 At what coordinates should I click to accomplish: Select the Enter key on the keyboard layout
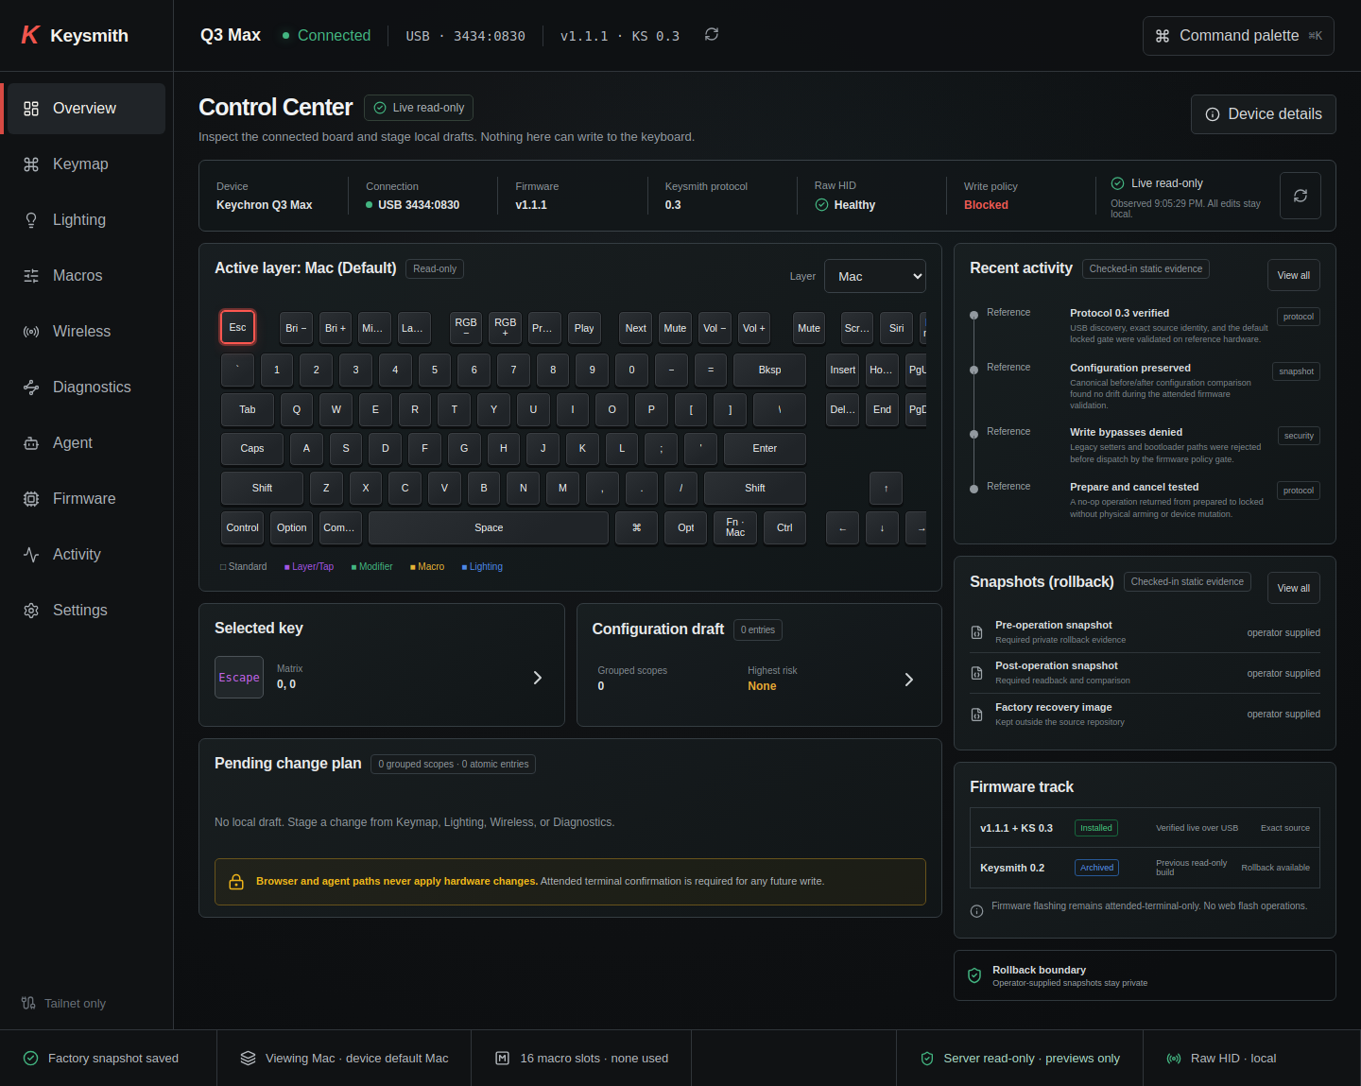coord(765,449)
